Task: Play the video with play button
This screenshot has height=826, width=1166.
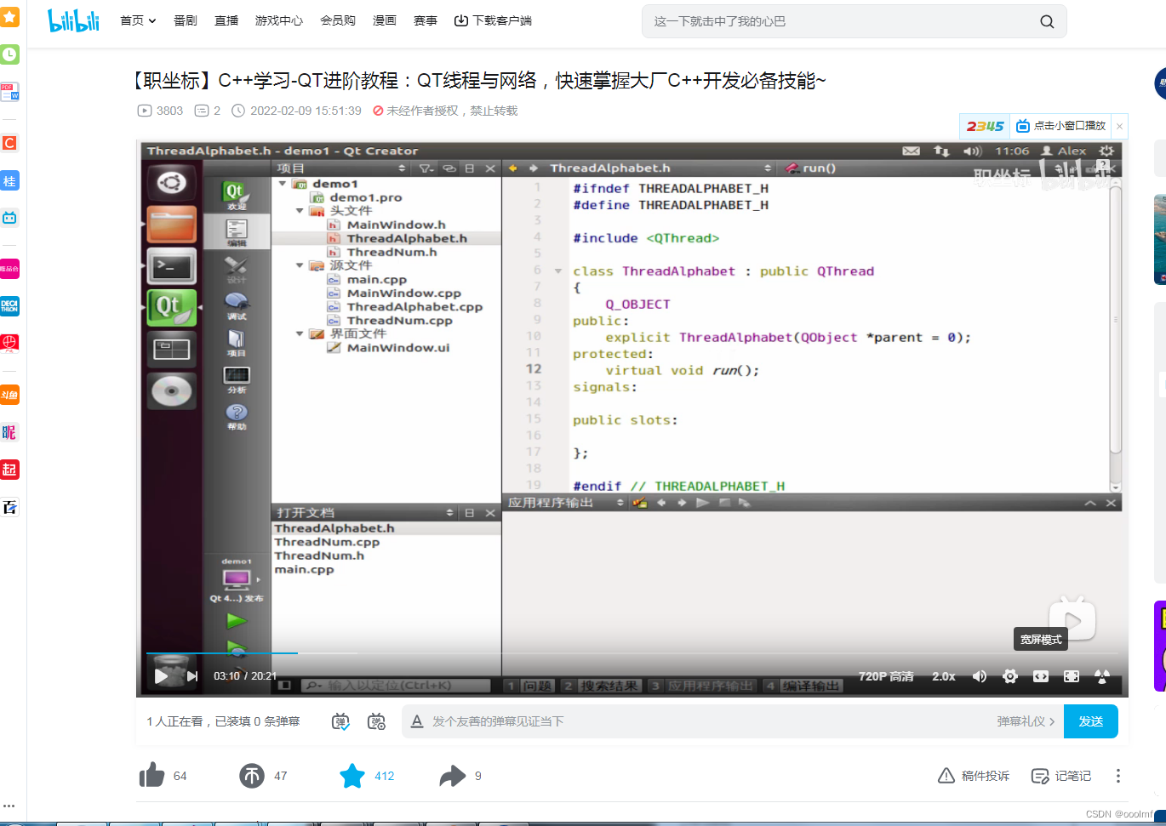Action: tap(161, 676)
